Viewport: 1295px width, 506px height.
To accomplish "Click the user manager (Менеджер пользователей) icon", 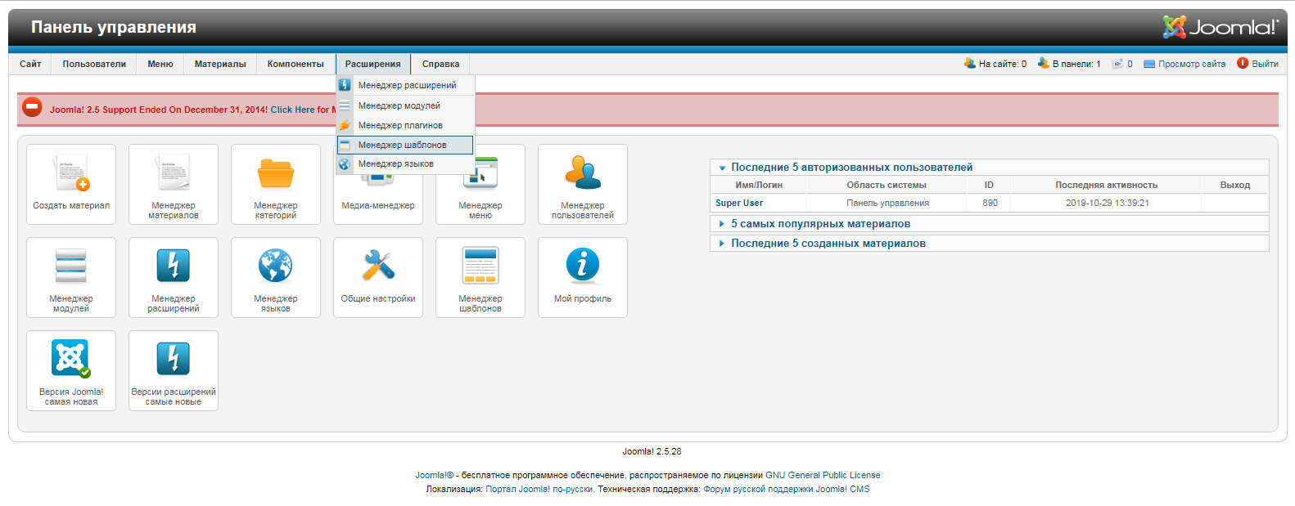I will (583, 175).
